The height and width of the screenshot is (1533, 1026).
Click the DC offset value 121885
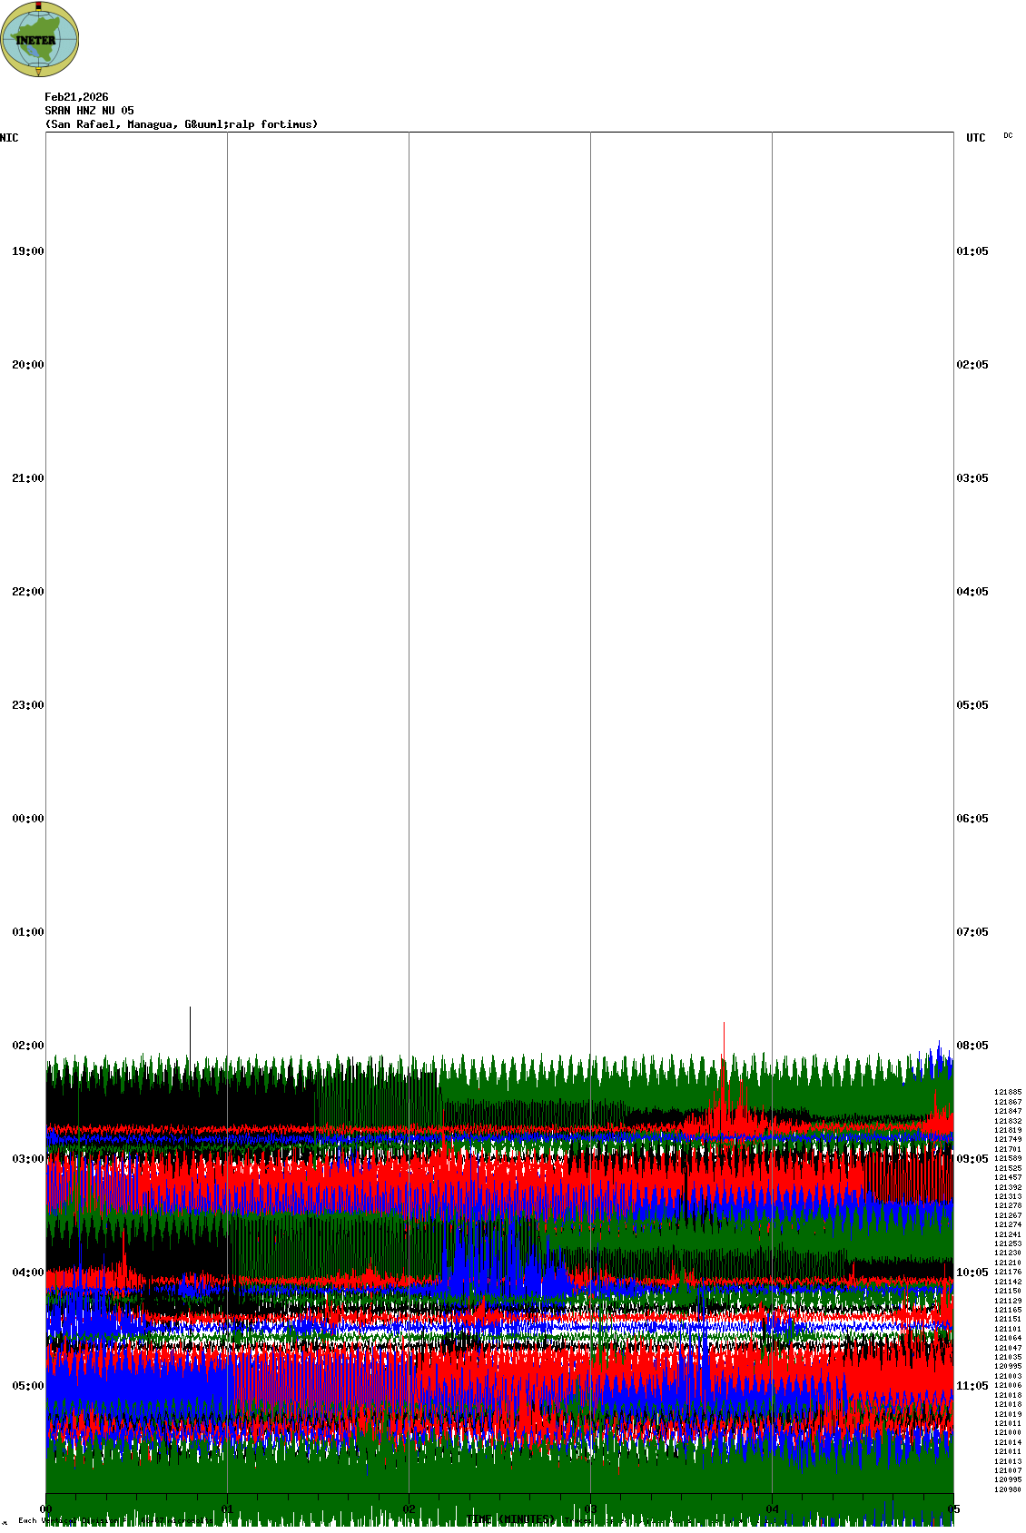point(1008,1092)
